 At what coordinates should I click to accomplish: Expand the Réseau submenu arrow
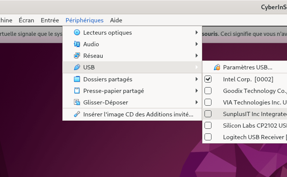coord(197,56)
